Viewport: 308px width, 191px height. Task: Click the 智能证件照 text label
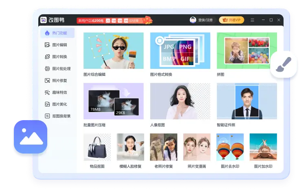(226, 125)
